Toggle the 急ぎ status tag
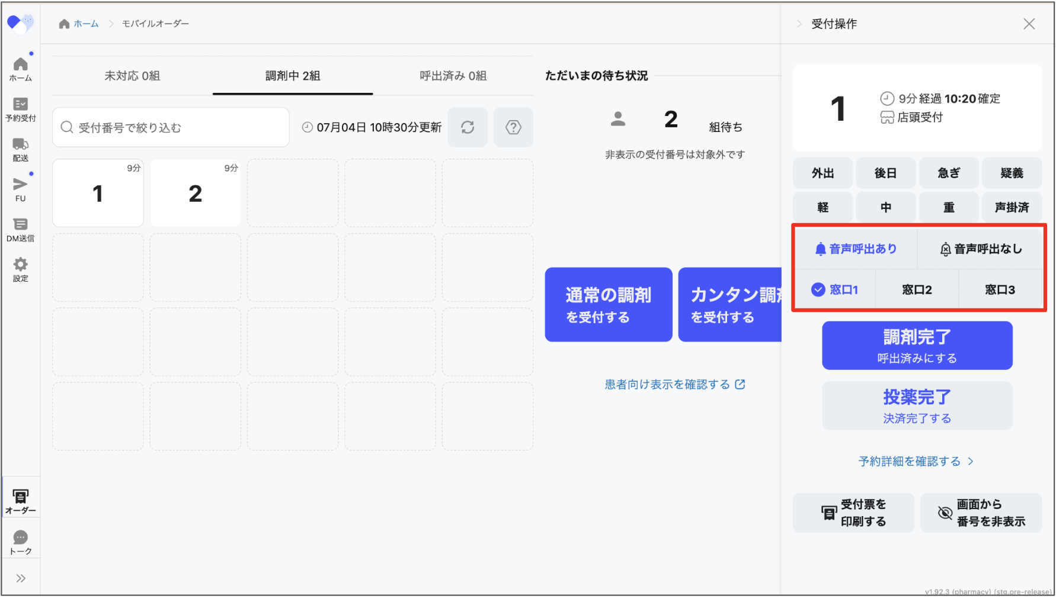Screen dimensions: 1056x599 pyautogui.click(x=949, y=172)
